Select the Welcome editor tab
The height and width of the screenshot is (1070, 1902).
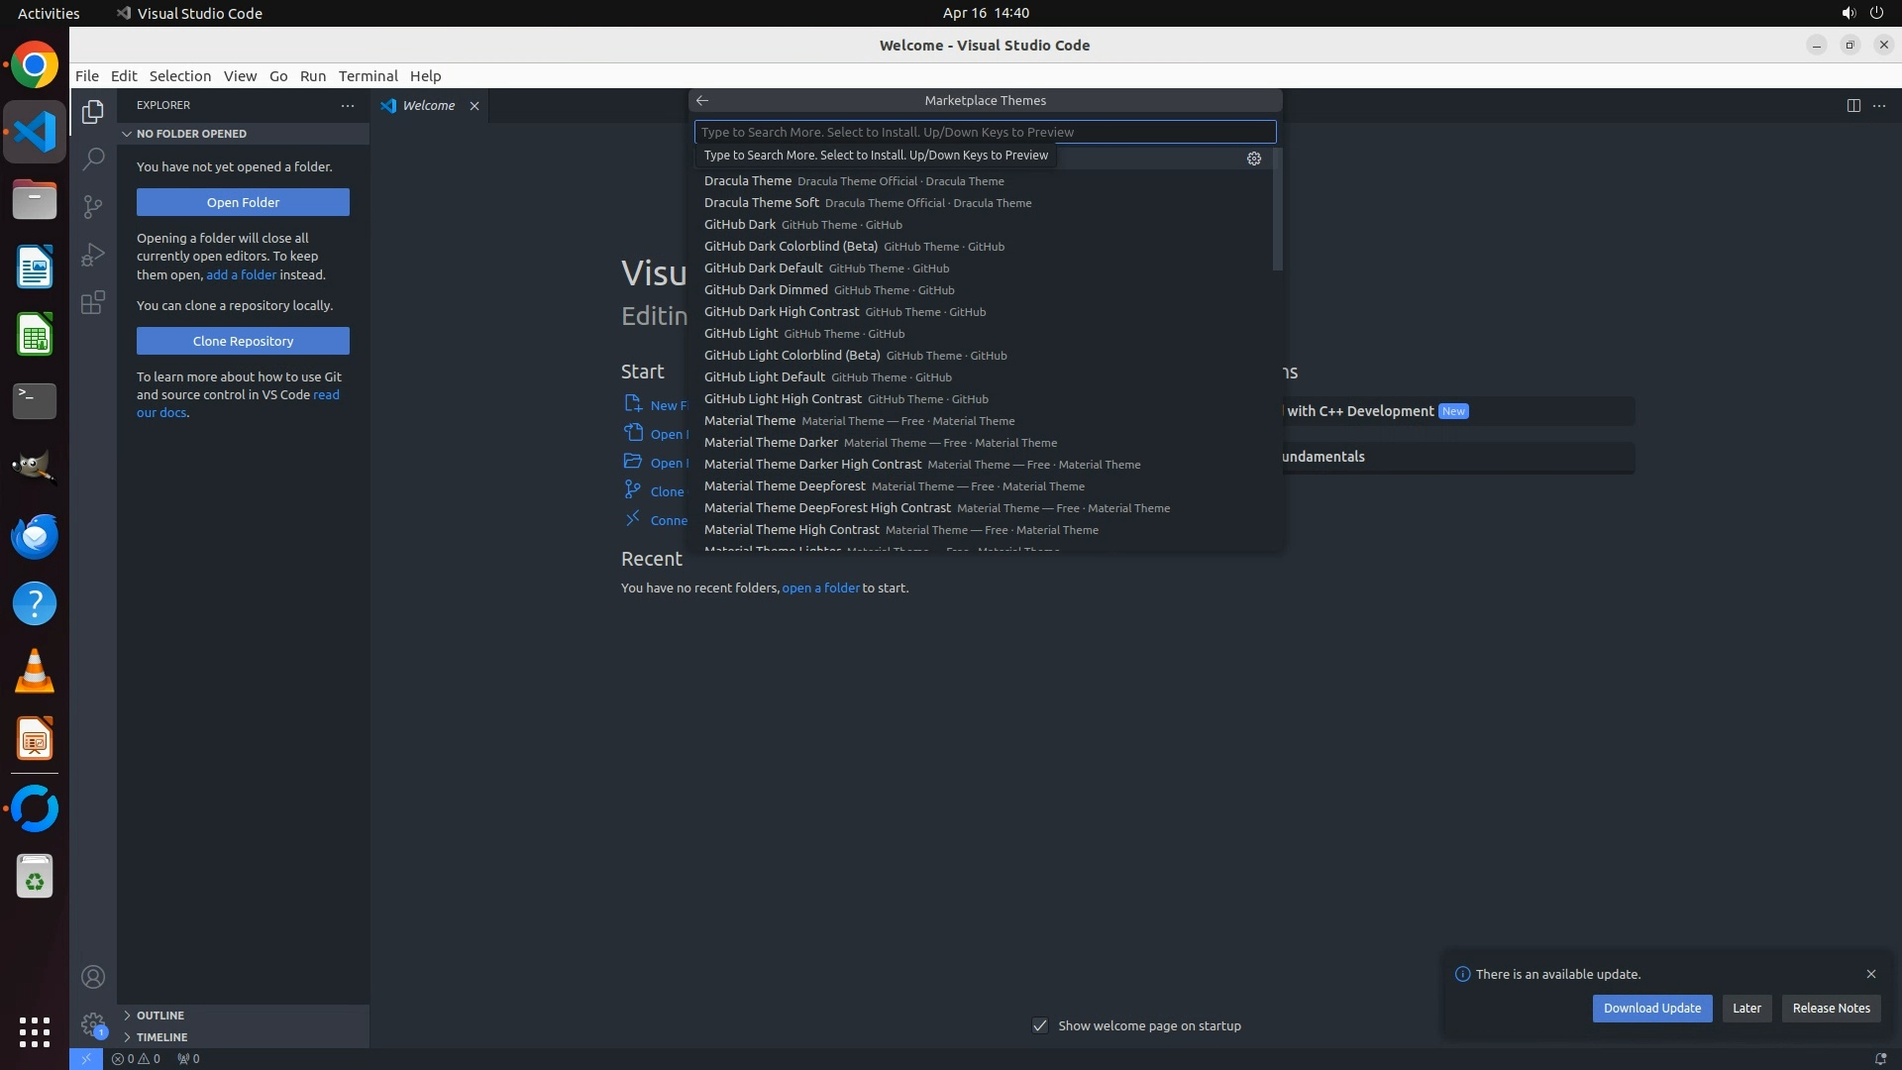tap(428, 106)
